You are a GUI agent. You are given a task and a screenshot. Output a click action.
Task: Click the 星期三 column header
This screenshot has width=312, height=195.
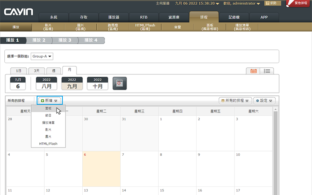click(139, 111)
